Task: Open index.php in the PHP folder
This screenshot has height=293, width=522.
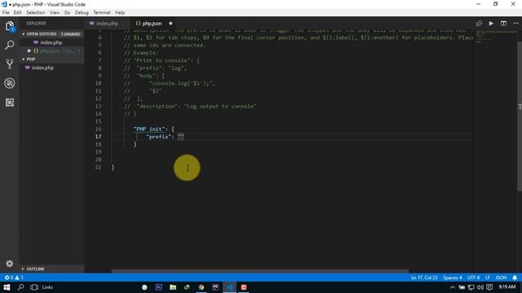Action: pos(43,68)
